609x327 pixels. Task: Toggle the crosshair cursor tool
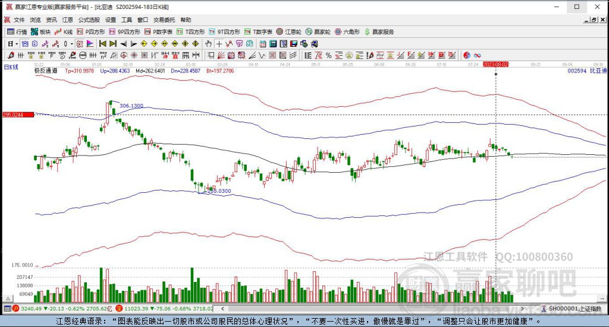219,44
